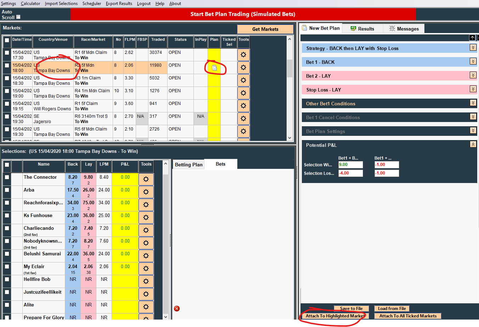Click the bet plan icon on highlighted market

214,68
